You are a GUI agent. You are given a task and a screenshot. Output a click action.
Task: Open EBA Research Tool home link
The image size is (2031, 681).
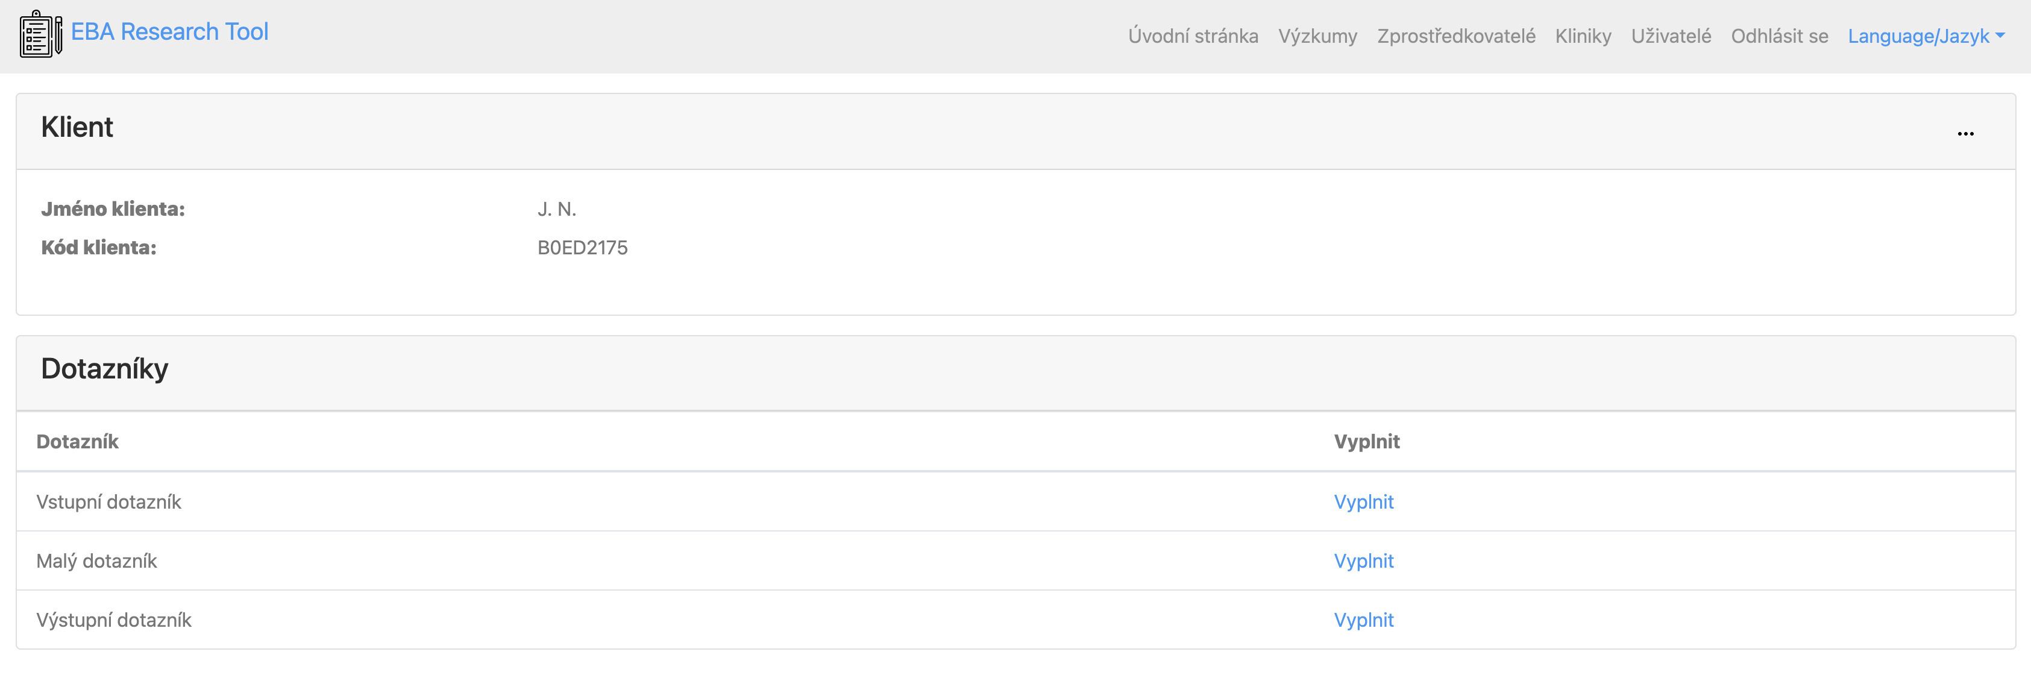pos(169,31)
